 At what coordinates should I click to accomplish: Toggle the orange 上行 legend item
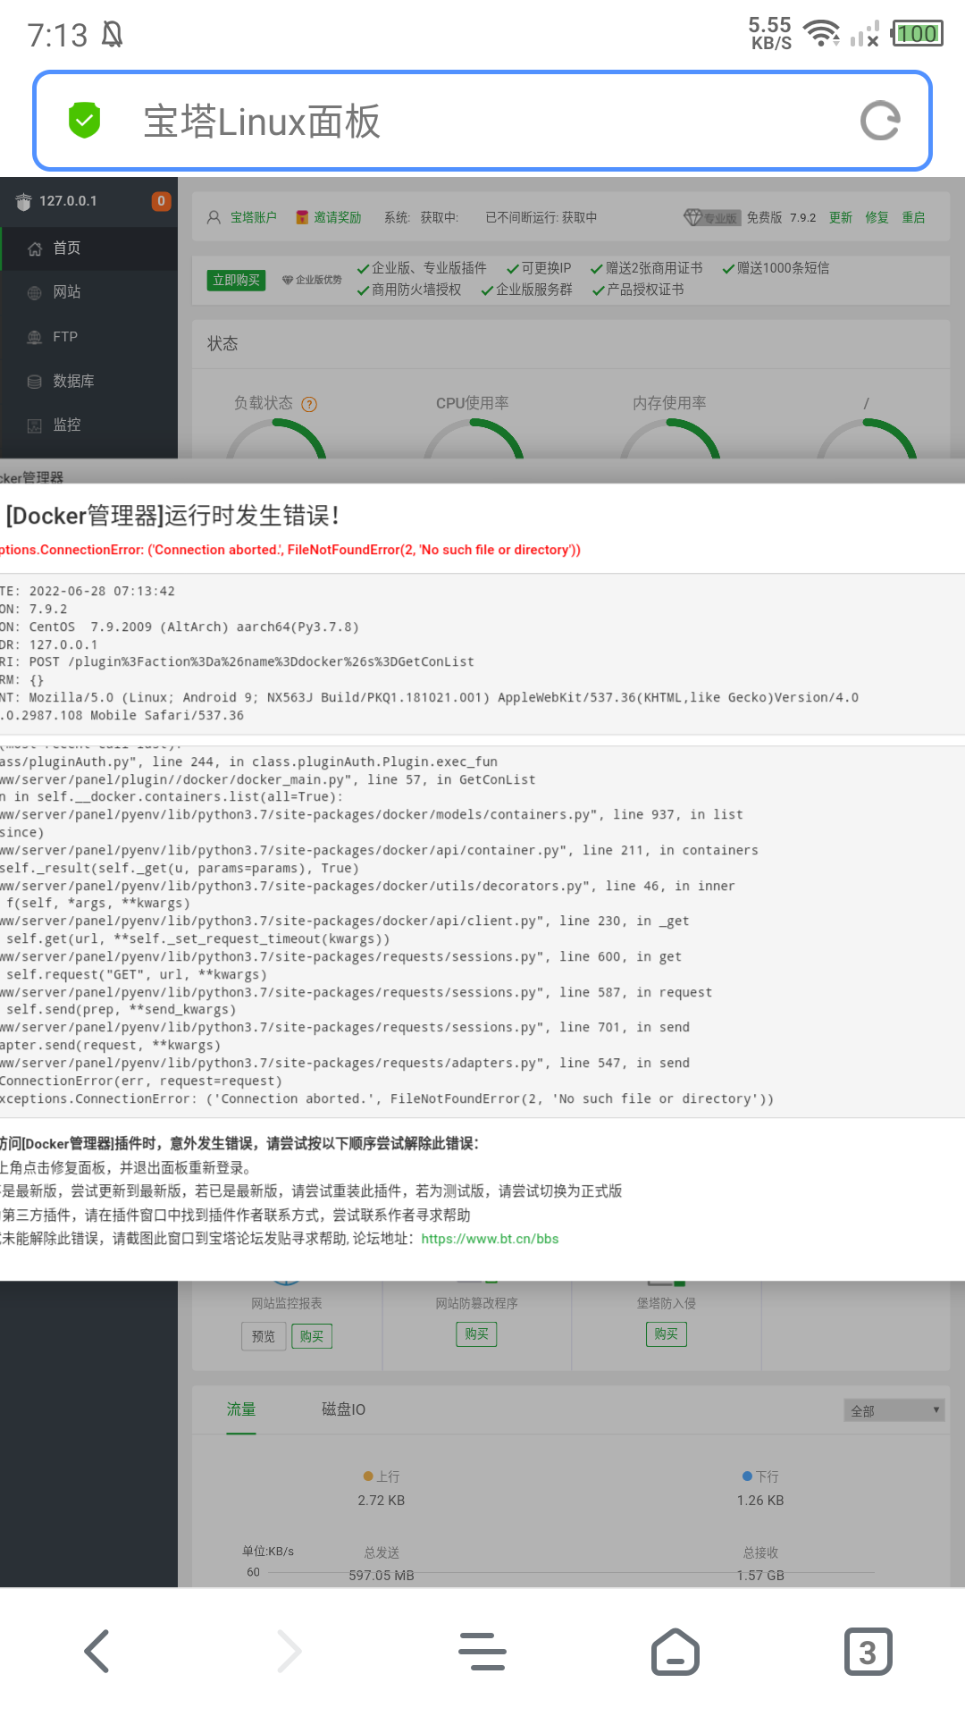pos(382,1476)
